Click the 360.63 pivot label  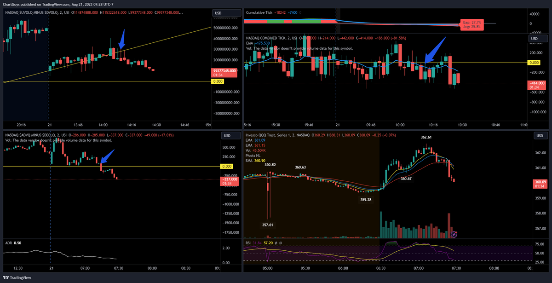tap(300, 167)
